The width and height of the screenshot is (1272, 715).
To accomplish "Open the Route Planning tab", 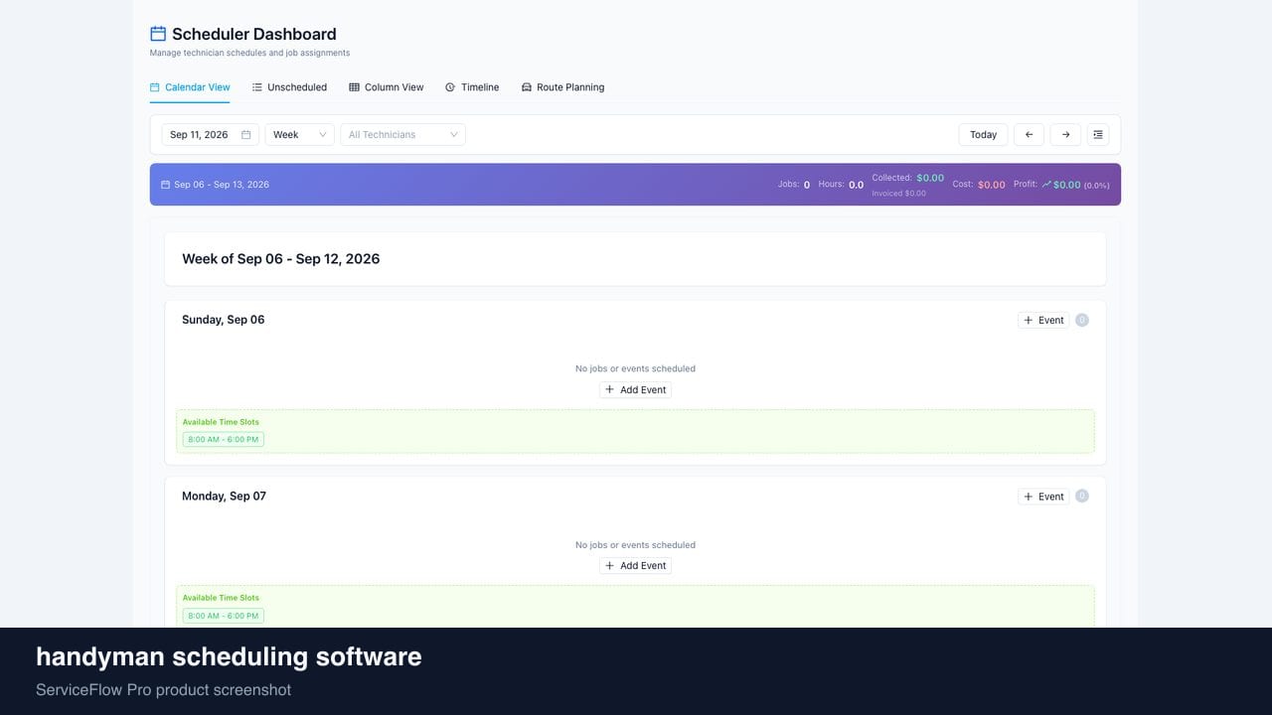I will (562, 87).
